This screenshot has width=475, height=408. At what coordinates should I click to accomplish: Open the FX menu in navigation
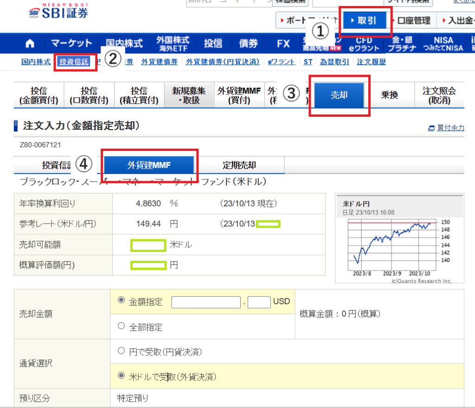pos(282,43)
